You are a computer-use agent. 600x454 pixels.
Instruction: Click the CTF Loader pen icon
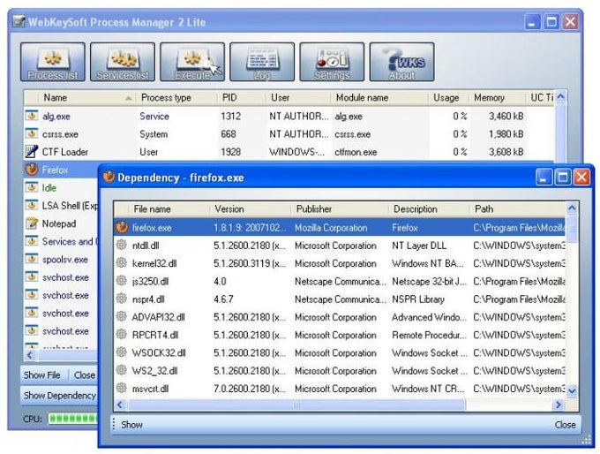(x=32, y=151)
